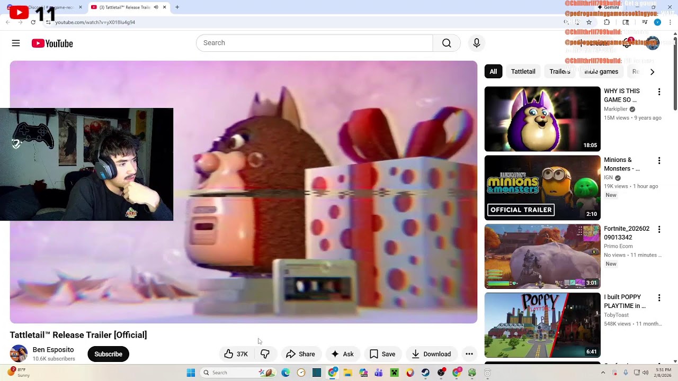The image size is (678, 381).
Task: Like the video with thumbs up
Action: click(236, 354)
